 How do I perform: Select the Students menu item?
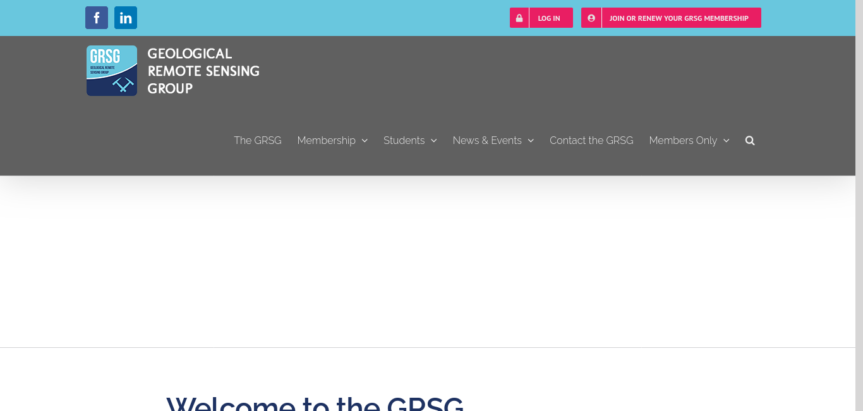coord(404,140)
